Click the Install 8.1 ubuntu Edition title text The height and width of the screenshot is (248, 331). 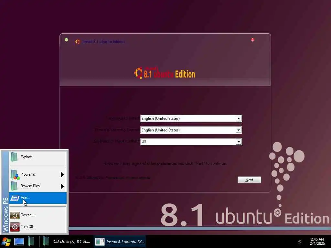[x=103, y=42]
